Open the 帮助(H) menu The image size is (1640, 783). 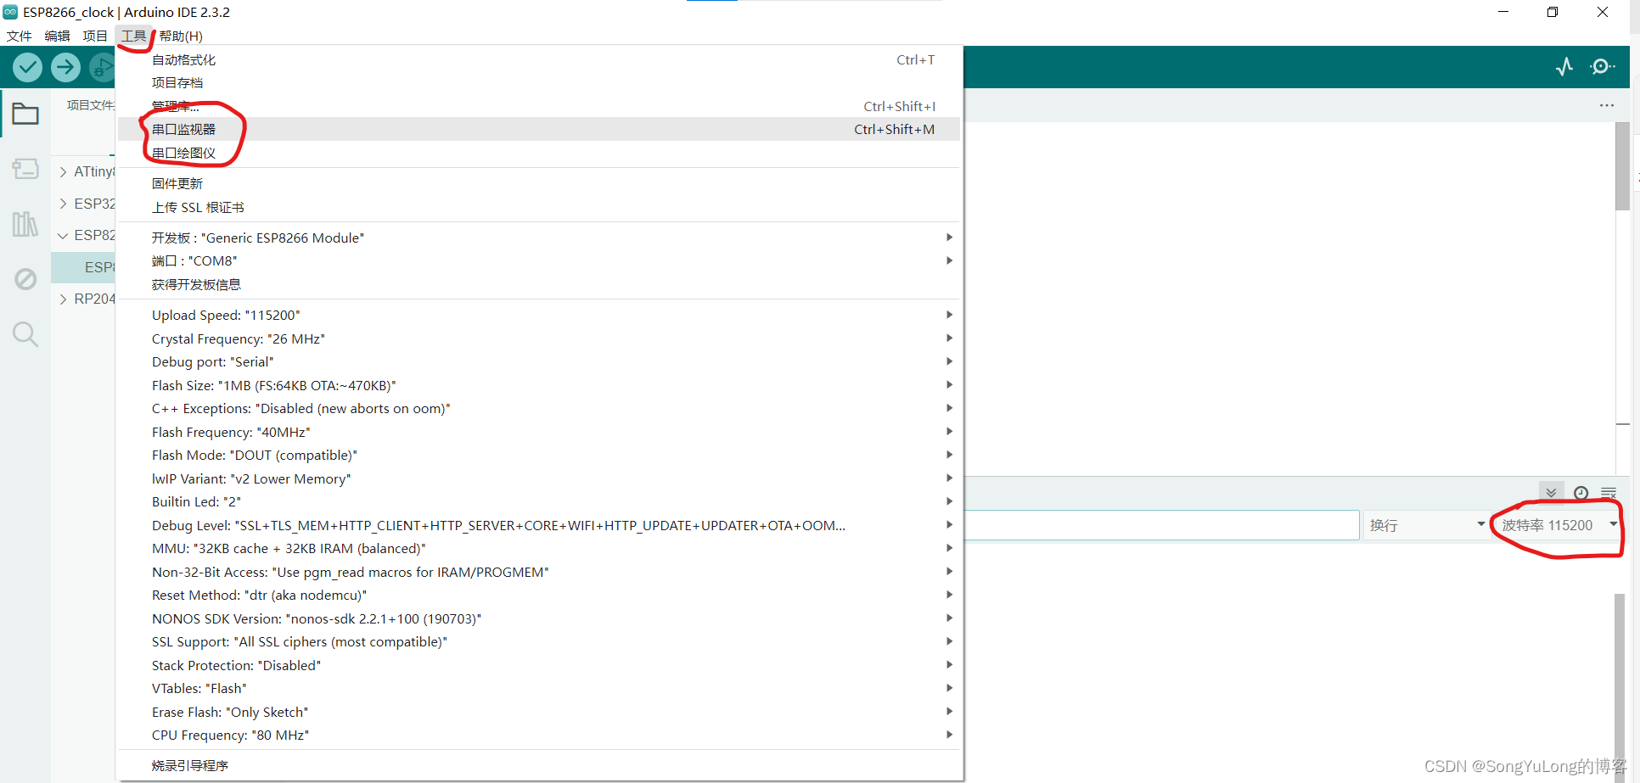coord(181,36)
